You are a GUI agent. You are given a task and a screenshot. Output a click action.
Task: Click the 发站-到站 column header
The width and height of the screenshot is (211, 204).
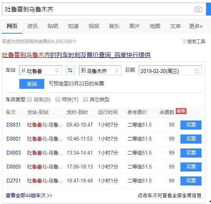(38, 112)
